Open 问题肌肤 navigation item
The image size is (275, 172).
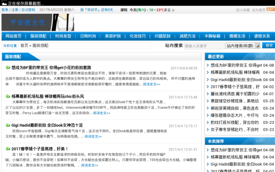163,36
